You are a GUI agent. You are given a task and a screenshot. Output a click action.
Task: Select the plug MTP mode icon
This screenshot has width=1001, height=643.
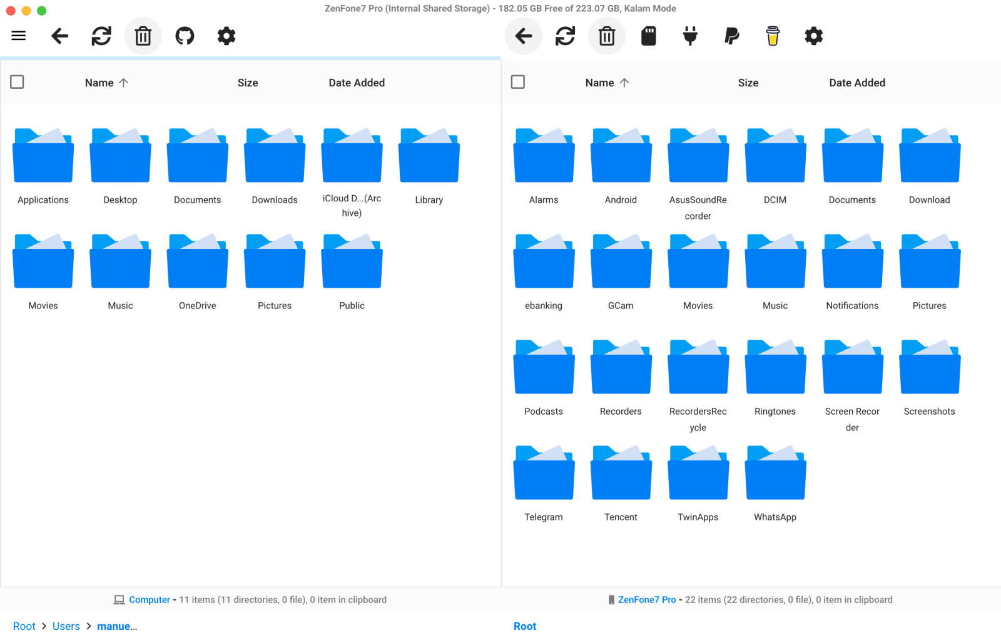(690, 36)
